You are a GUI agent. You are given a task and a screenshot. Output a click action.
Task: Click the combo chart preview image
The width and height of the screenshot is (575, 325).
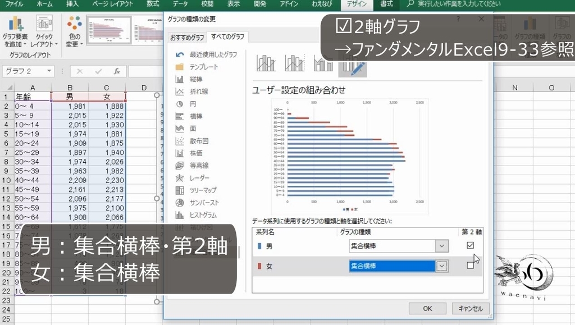point(349,157)
